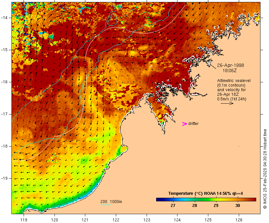
Task: Click the colorbar label '28'
Action: [x=195, y=205]
